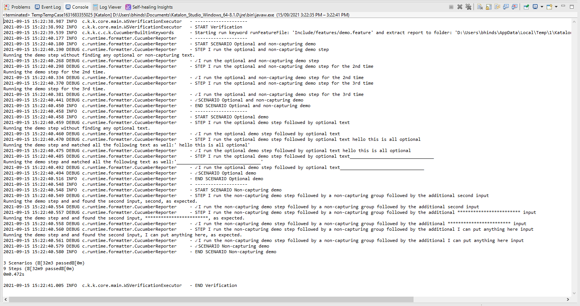
Task: Open the Self-healing Insights view
Action: [x=149, y=7]
